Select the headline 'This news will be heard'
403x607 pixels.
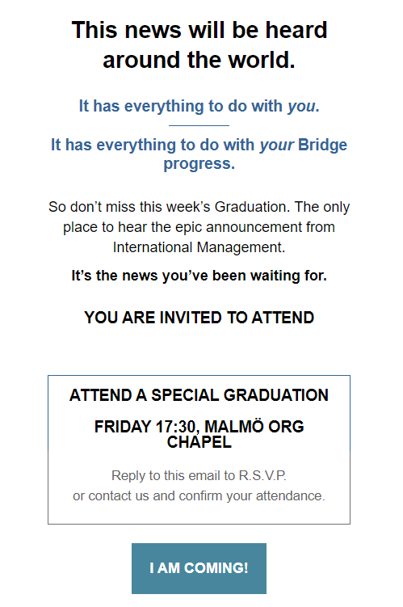(199, 30)
